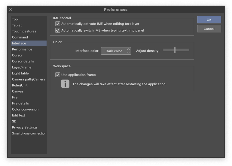Open Camera path/Camera settings

29,79
